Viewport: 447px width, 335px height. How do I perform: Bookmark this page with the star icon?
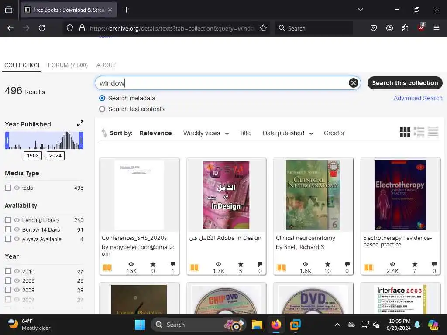pyautogui.click(x=263, y=28)
